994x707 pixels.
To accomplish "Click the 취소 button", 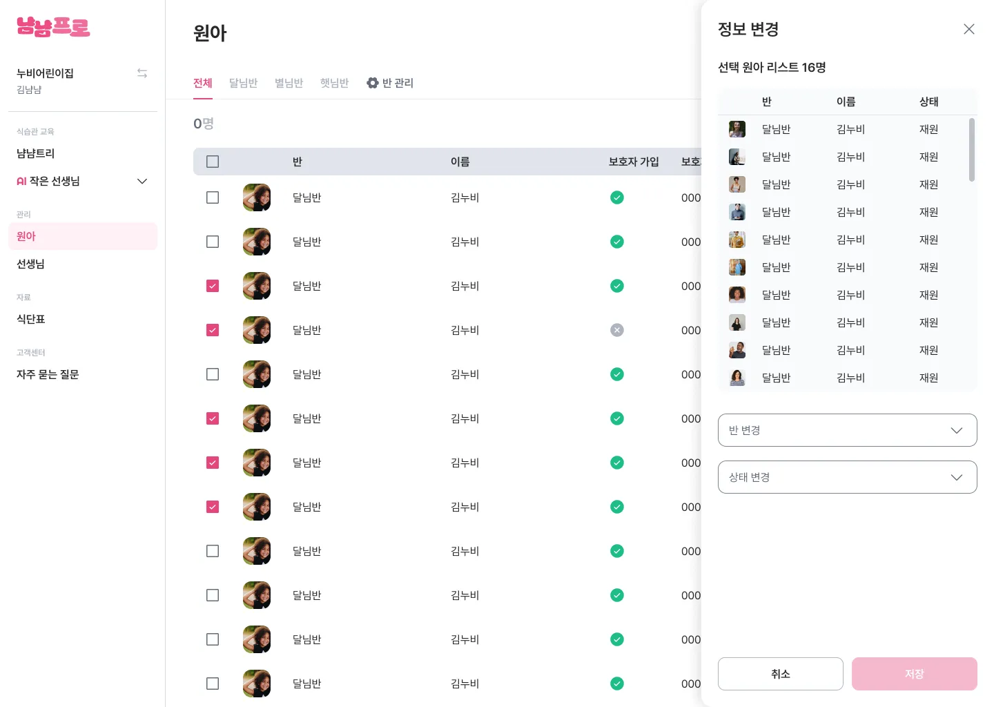I will pyautogui.click(x=780, y=674).
